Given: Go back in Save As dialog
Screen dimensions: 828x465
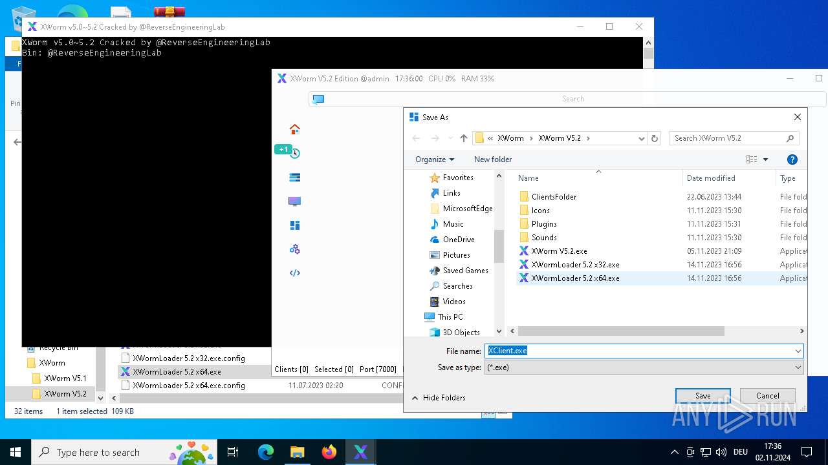Looking at the screenshot, I should tap(417, 138).
